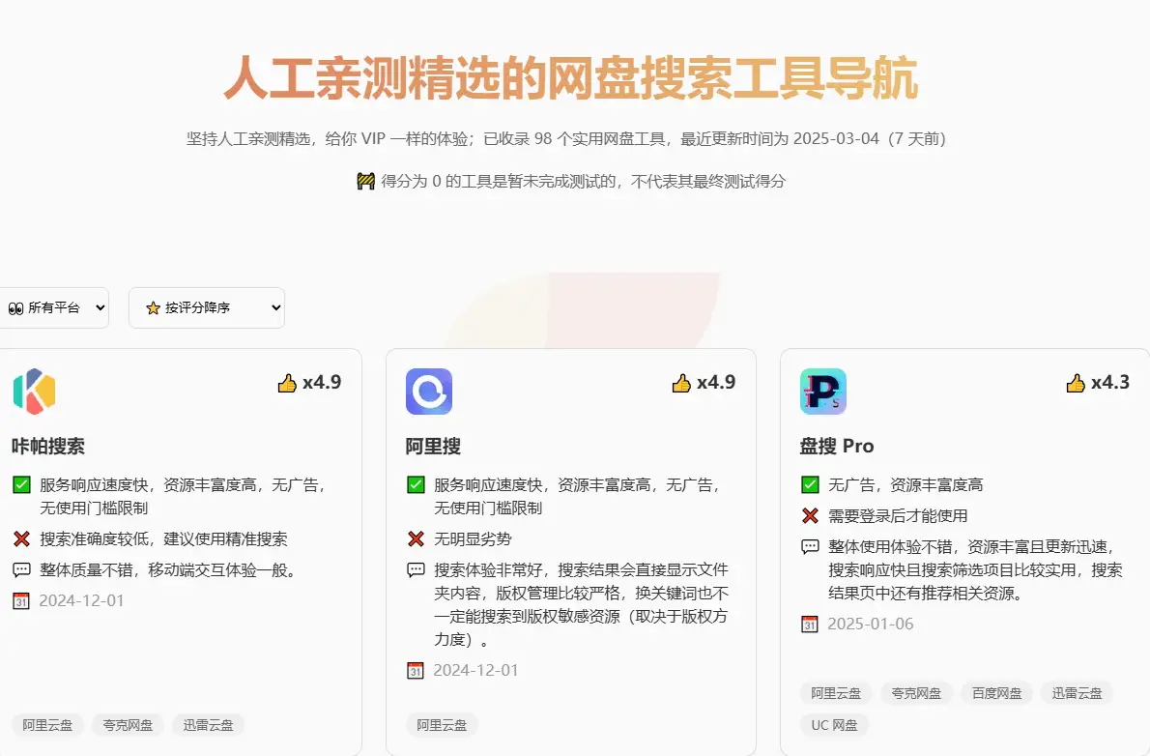The width and height of the screenshot is (1150, 756).
Task: Click the 盘搜 Pro logo icon
Action: [x=822, y=392]
